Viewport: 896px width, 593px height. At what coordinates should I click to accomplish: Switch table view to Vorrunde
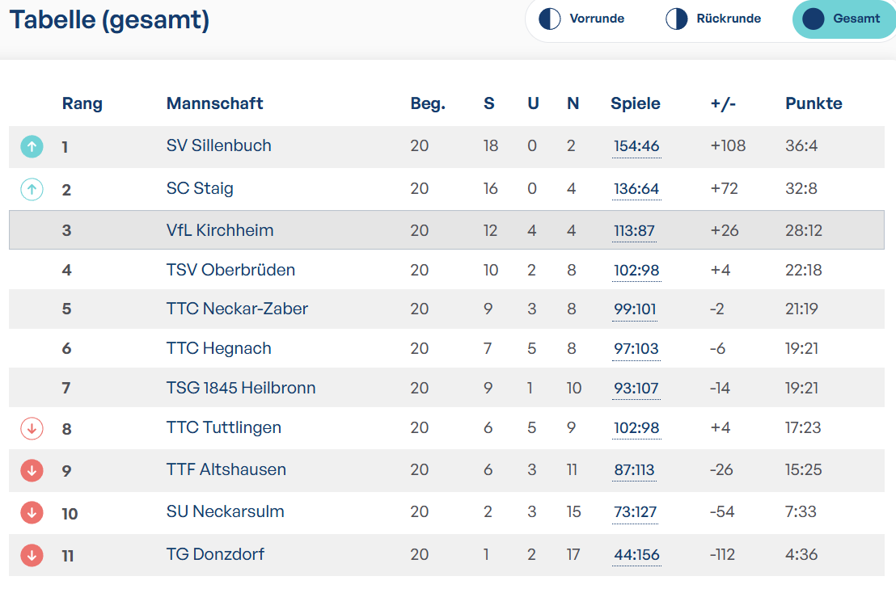click(x=581, y=19)
